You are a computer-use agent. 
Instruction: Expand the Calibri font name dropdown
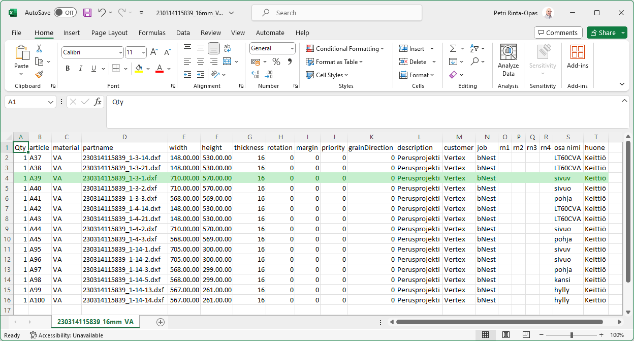coord(120,52)
